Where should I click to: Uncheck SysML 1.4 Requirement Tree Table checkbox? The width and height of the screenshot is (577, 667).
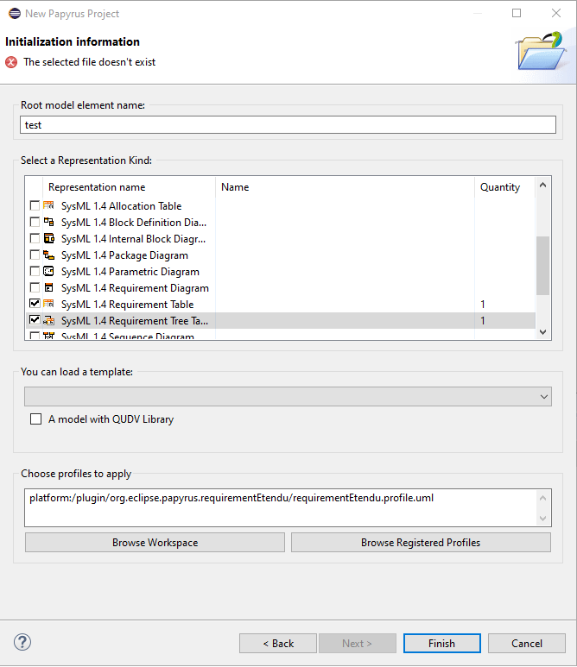point(35,320)
